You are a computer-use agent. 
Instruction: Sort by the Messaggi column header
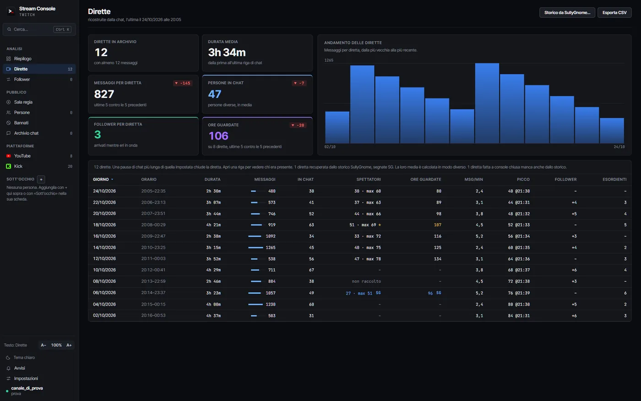[265, 179]
